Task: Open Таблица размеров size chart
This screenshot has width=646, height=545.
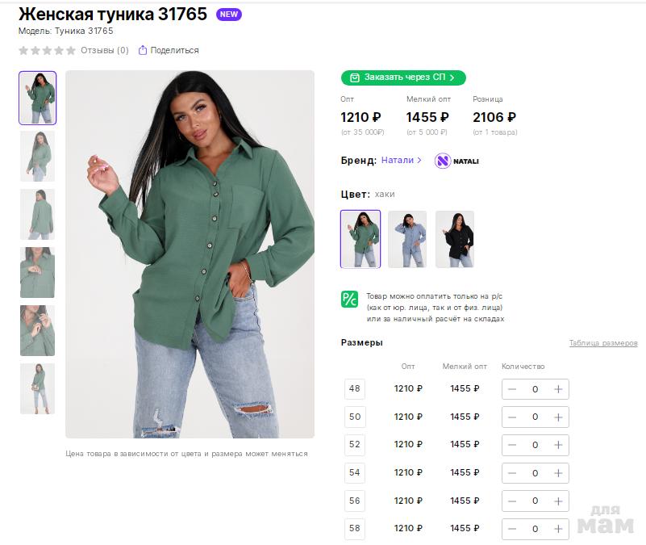Action: [603, 343]
